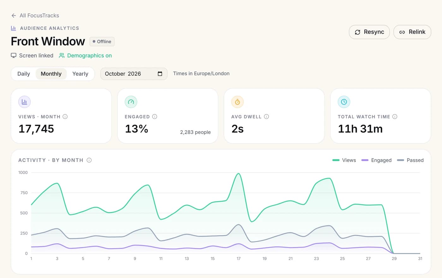Click the Views card purple chart icon

(25, 102)
